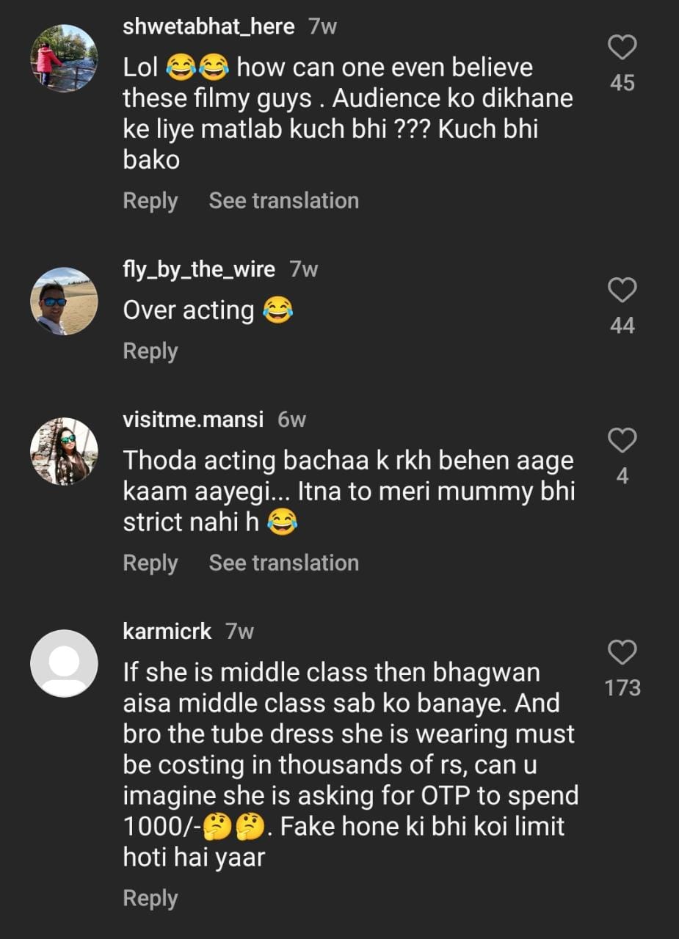Tap heart icon on karmicrk's comment

(622, 652)
